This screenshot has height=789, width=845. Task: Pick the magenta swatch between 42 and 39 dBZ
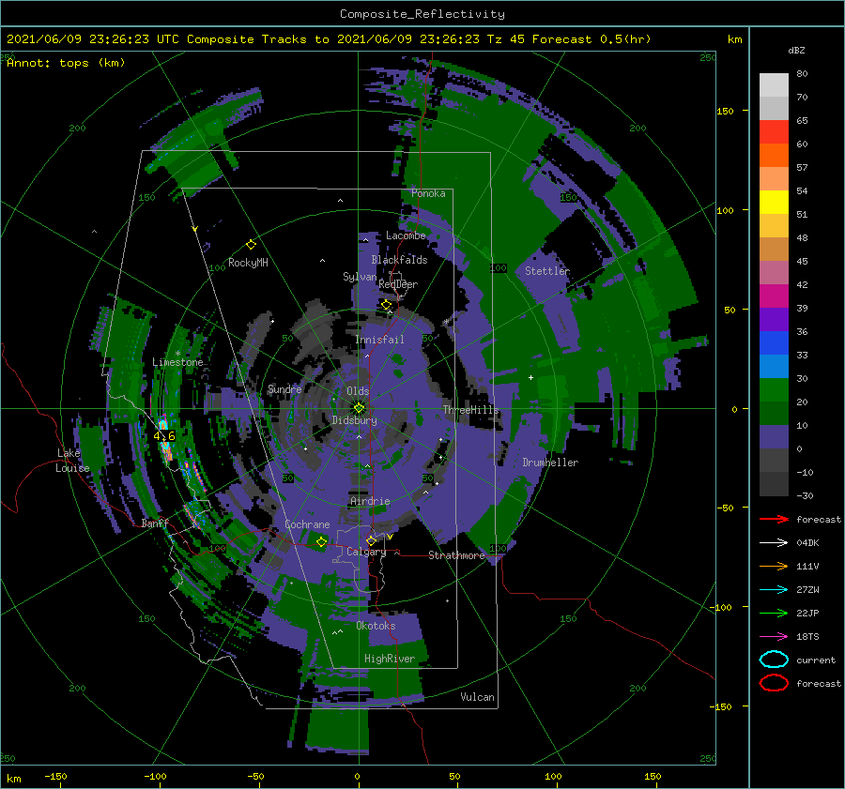774,296
